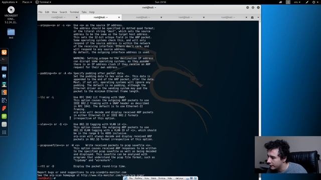Screen dimensions: 321x180
Task: Open the terminal's Search menu
Action: tap(63, 12)
